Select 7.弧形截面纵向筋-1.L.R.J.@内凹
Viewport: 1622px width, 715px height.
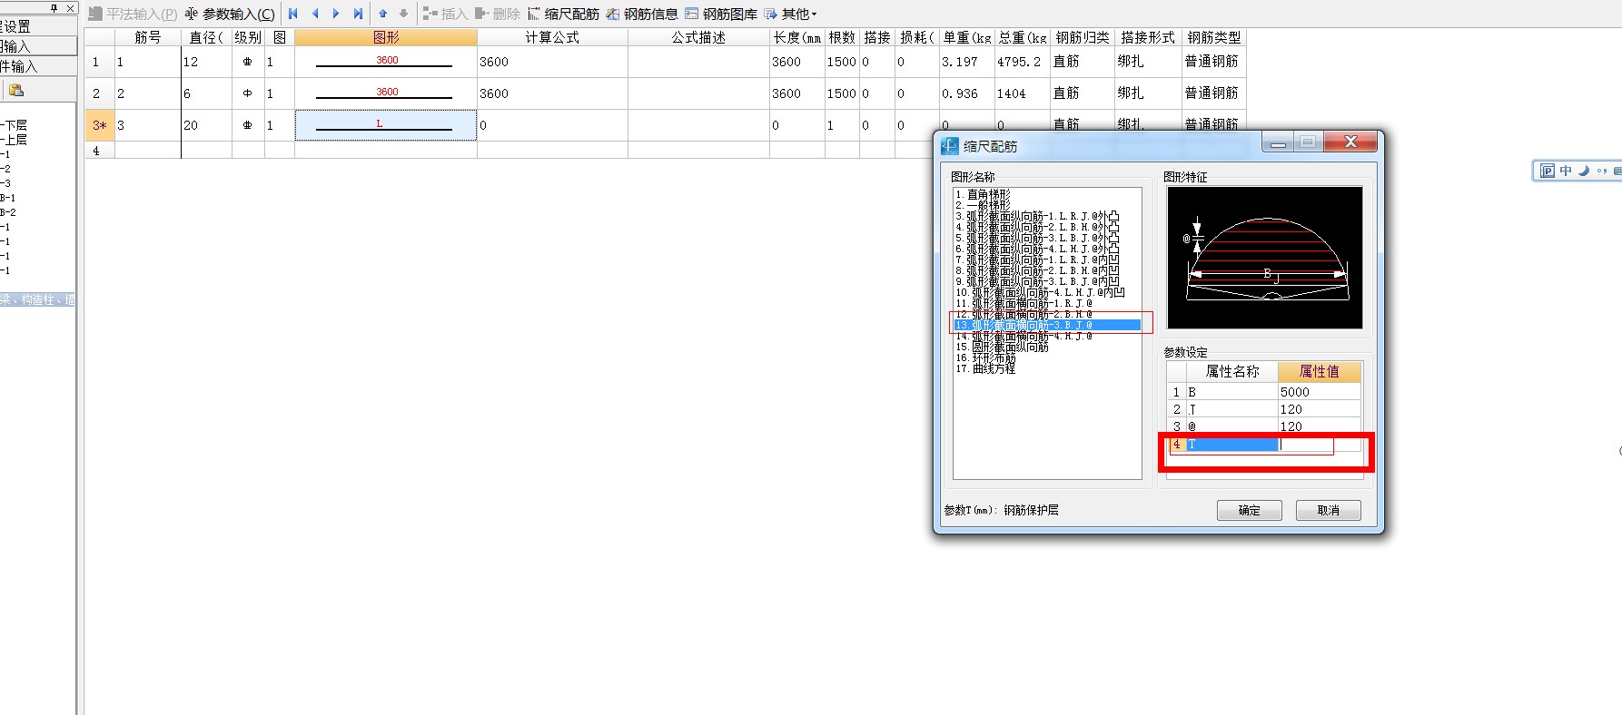[1037, 260]
